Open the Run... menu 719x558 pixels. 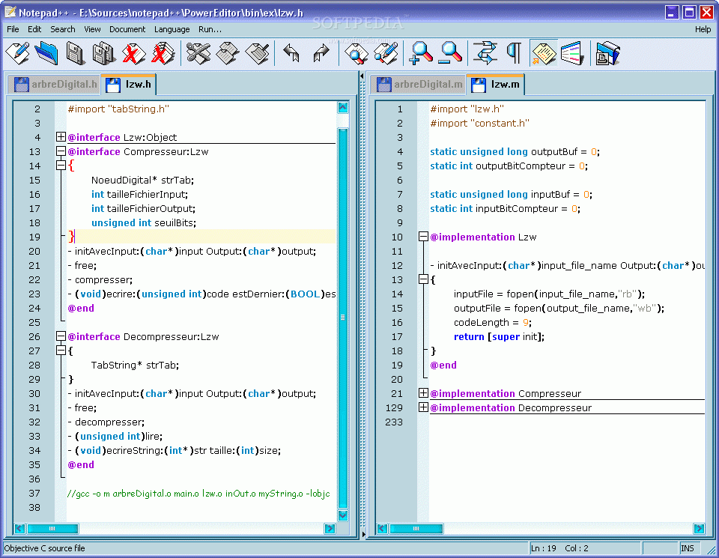coord(210,29)
